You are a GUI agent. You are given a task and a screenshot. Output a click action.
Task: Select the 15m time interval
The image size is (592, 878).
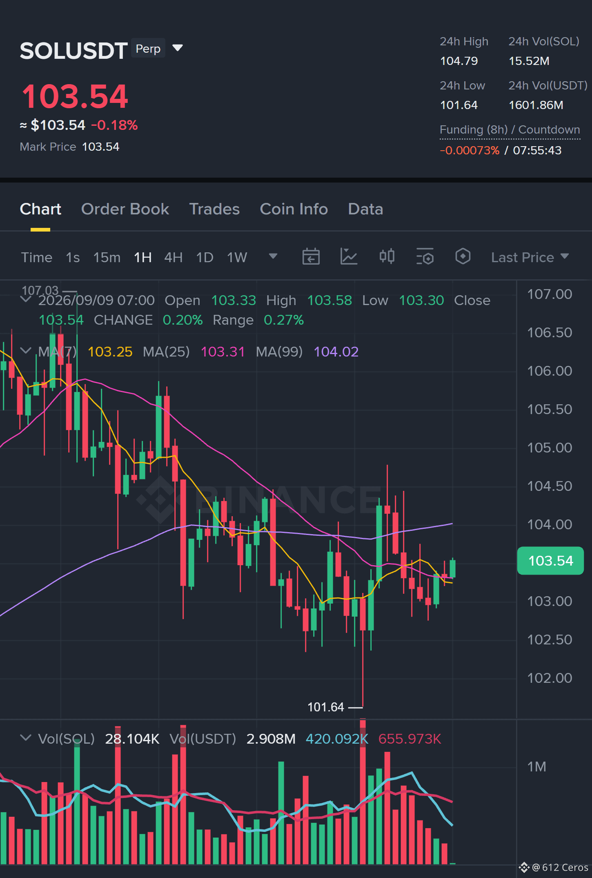pos(107,257)
